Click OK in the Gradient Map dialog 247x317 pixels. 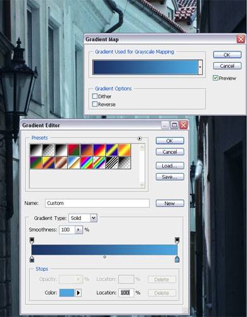pyautogui.click(x=227, y=55)
